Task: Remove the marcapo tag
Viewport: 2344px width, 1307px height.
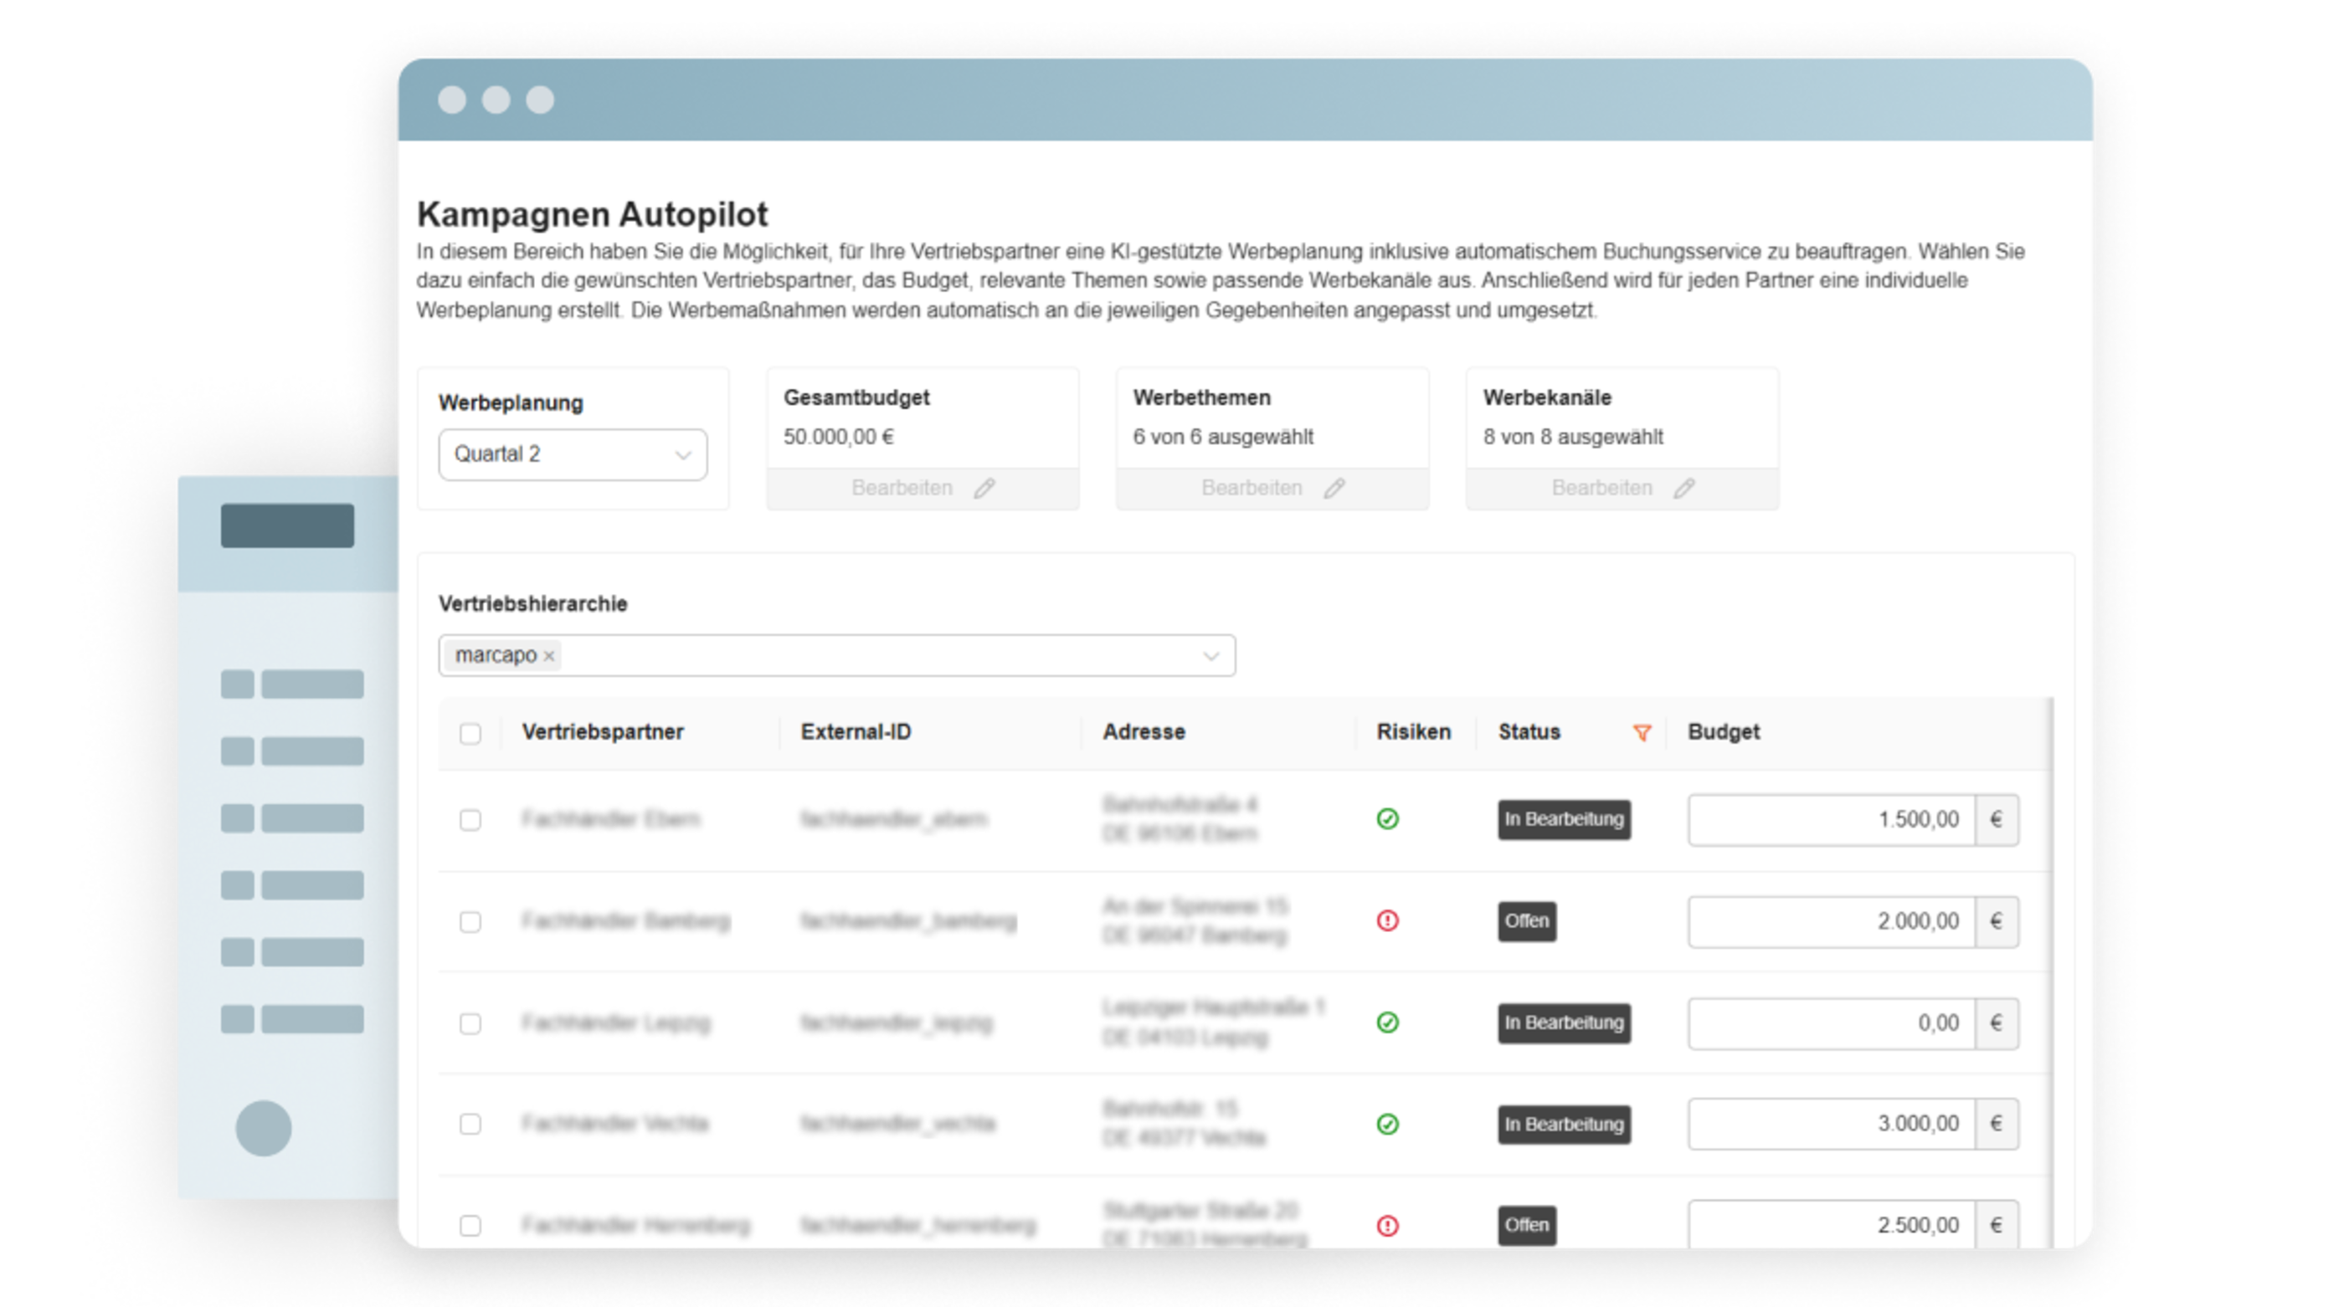Action: (x=548, y=656)
